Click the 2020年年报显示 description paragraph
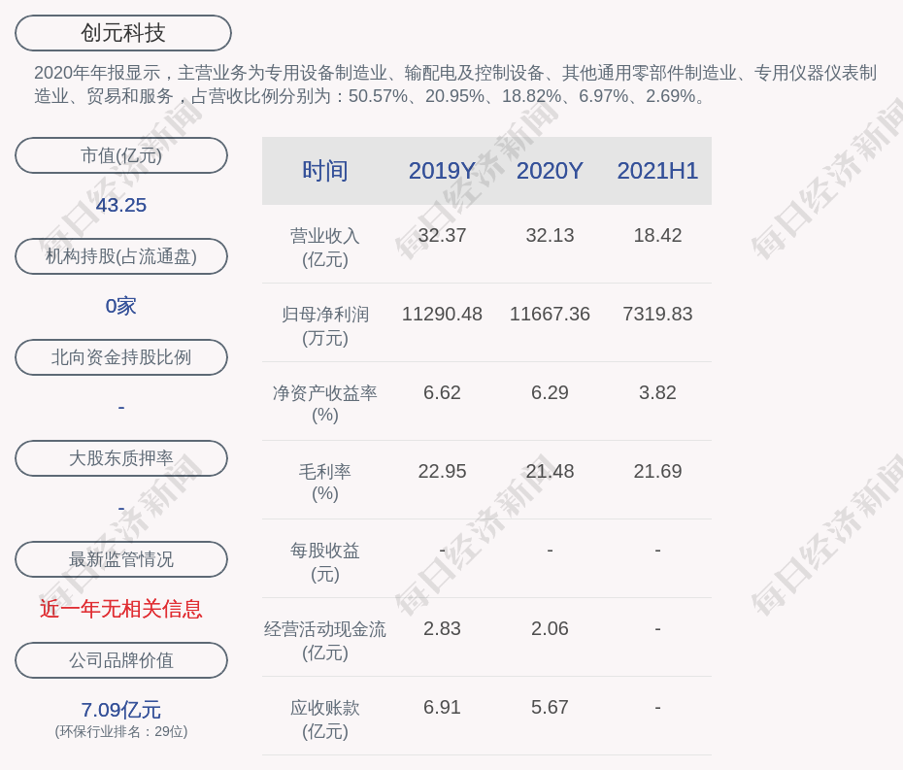Screen dimensions: 903x770 (x=455, y=84)
